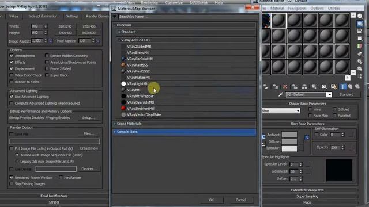Select the Legacy 3ds max Image File List radio
Viewport: 369px width, 207px height.
pyautogui.click(x=17, y=162)
